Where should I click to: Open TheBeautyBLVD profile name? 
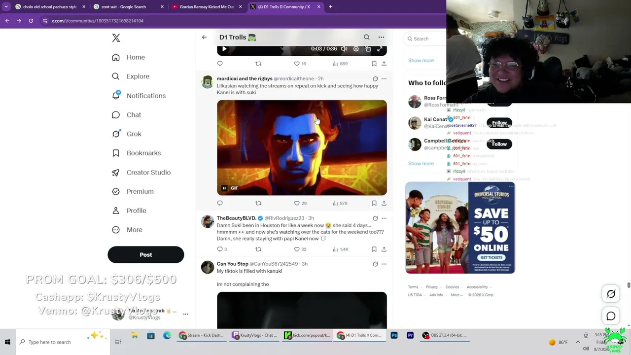click(237, 218)
